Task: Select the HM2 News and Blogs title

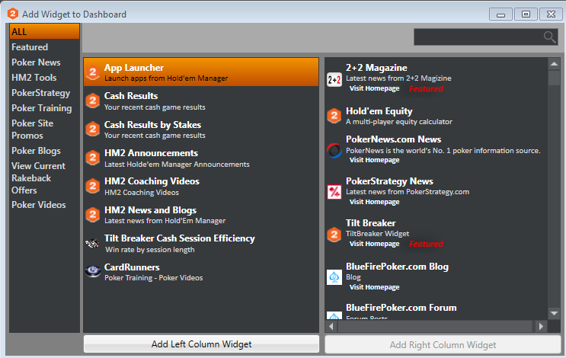Action: [x=151, y=210]
